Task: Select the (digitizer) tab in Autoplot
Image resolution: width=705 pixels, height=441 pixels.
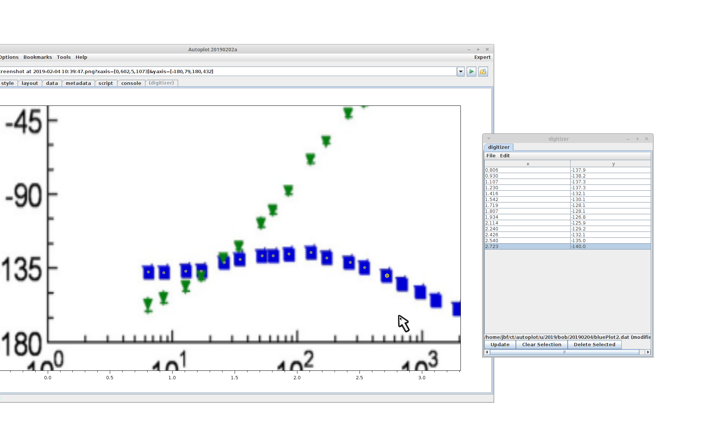Action: pos(161,83)
